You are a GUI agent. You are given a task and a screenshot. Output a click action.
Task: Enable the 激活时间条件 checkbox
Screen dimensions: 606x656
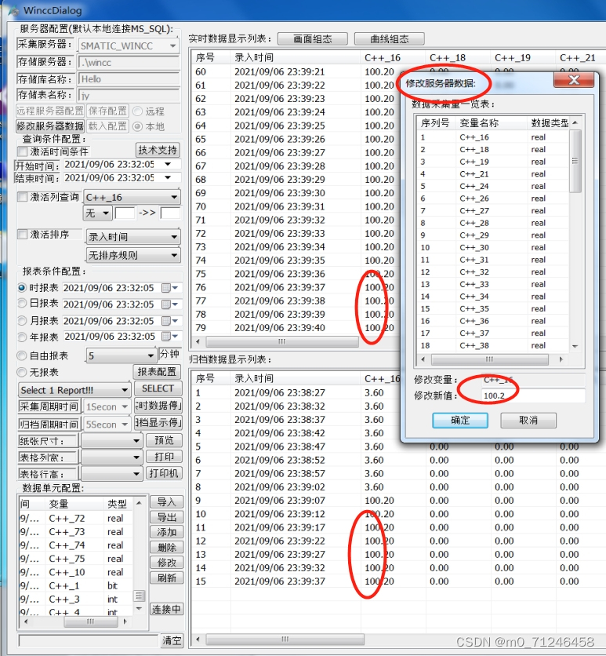(22, 151)
